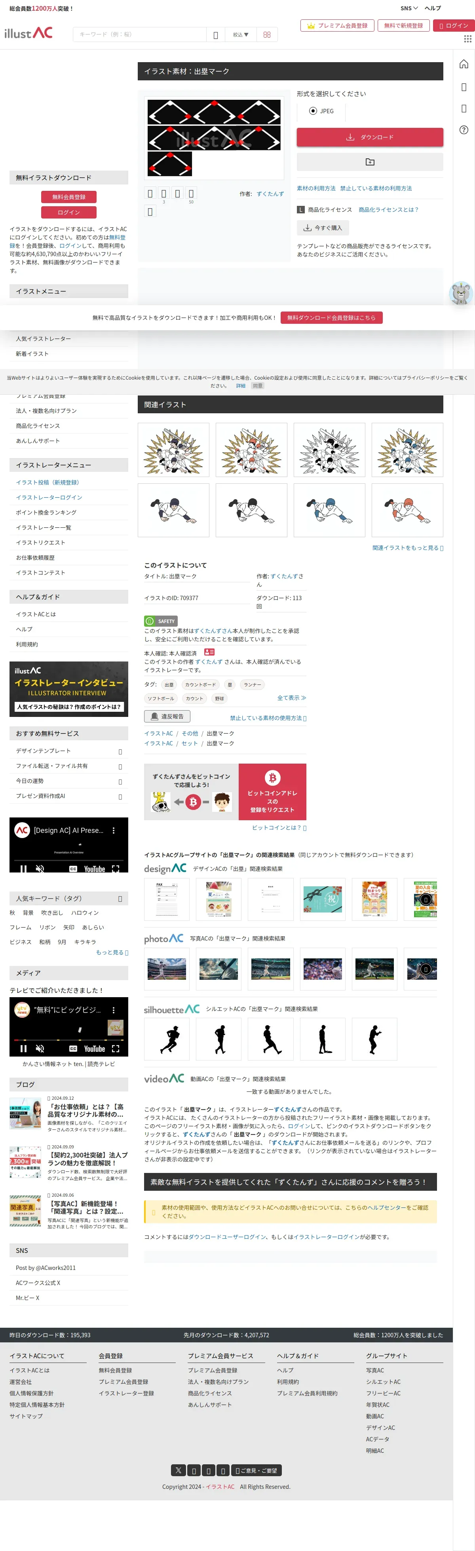The image size is (475, 1551).
Task: Open the category grid icon next to the filter
Action: pyautogui.click(x=267, y=34)
